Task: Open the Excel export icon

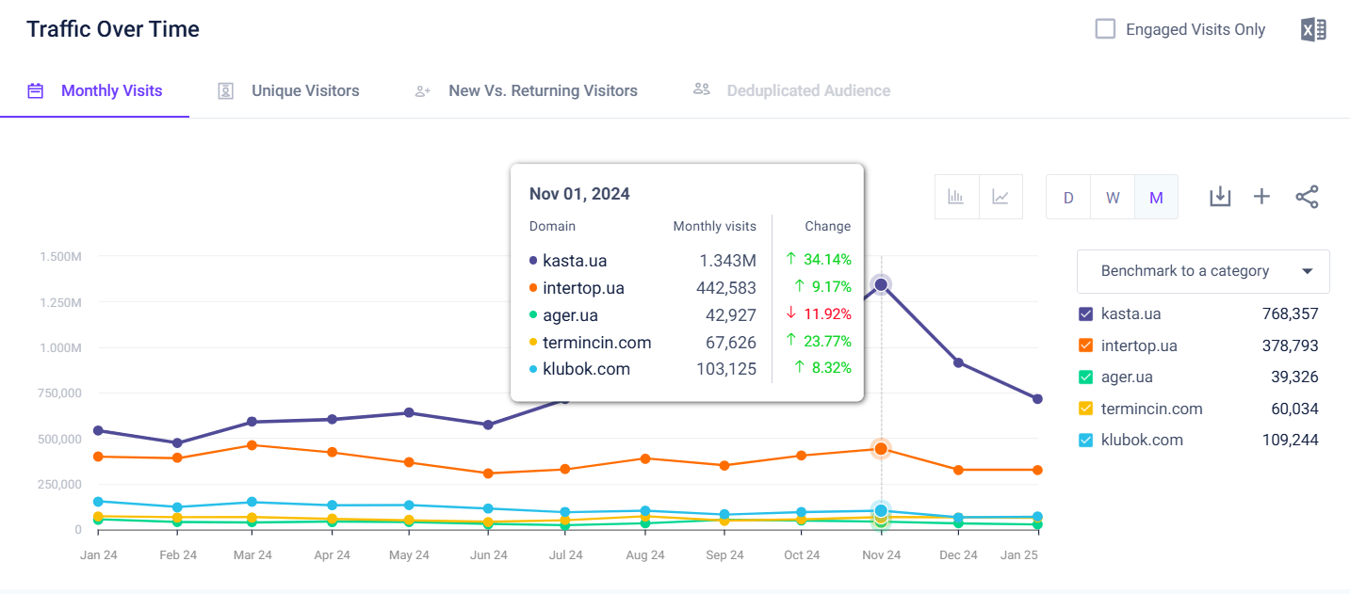Action: 1313,29
